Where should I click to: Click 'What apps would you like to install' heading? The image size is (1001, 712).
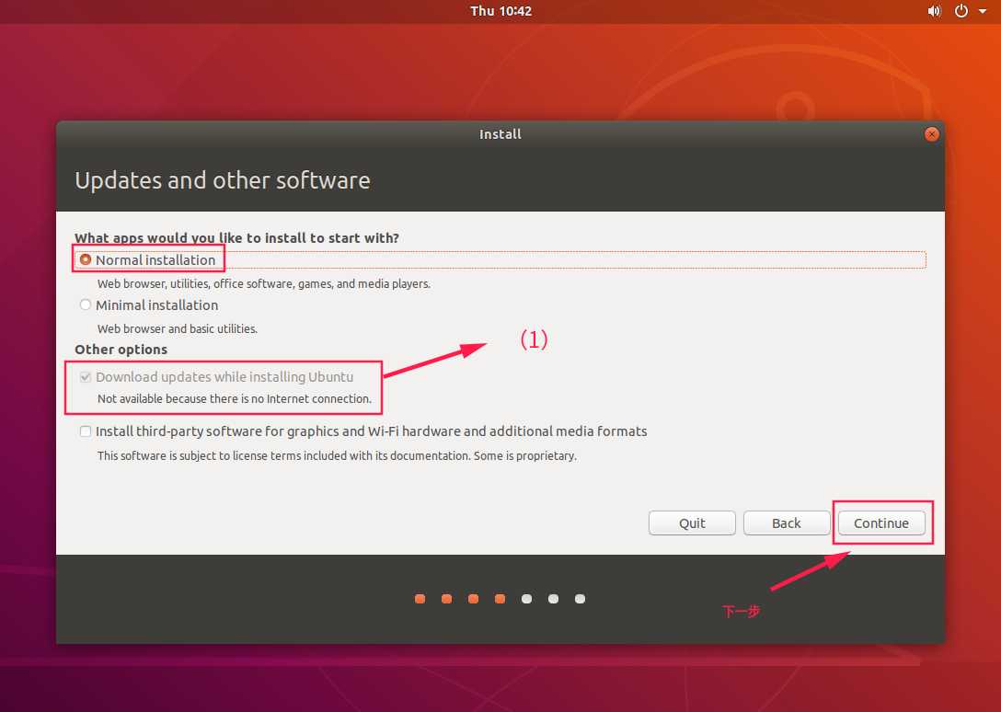tap(236, 237)
